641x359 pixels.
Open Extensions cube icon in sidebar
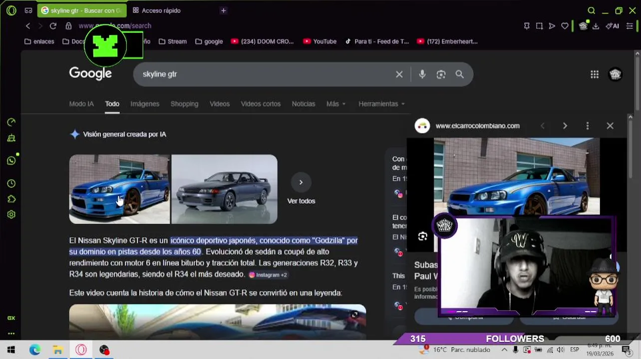pyautogui.click(x=11, y=199)
